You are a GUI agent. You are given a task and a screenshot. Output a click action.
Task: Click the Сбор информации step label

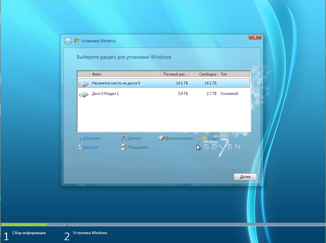[x=29, y=233]
